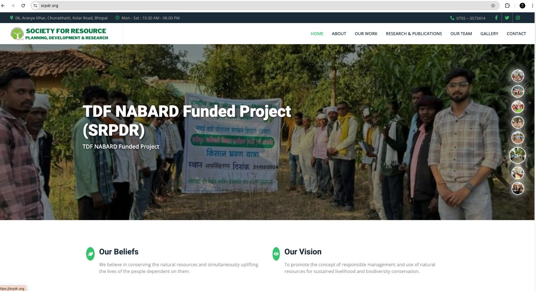Open the Facebook social icon
536x291 pixels.
[x=496, y=18]
